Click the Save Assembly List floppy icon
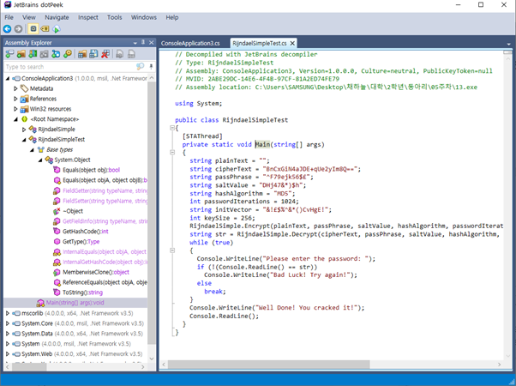 [x=93, y=54]
